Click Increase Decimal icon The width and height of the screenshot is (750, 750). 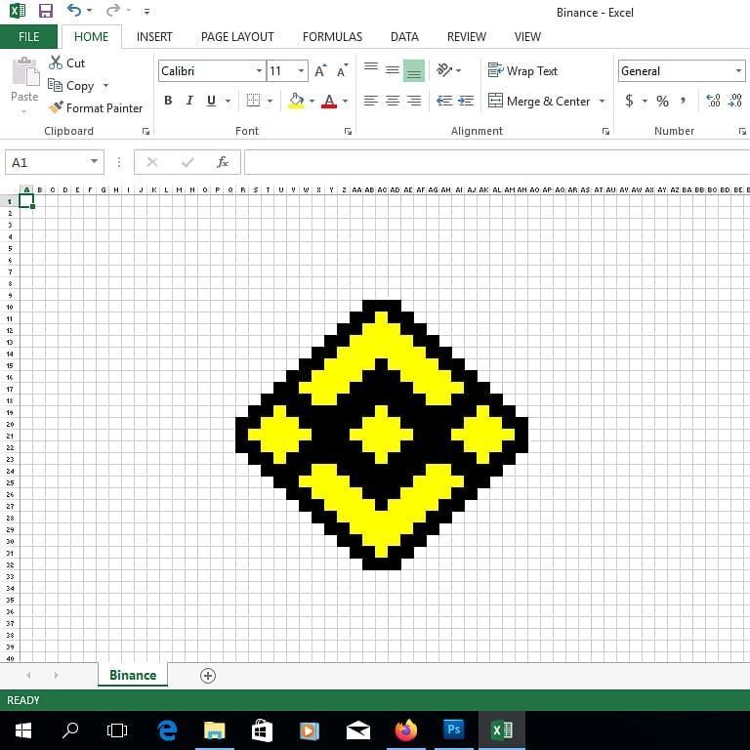click(x=713, y=101)
